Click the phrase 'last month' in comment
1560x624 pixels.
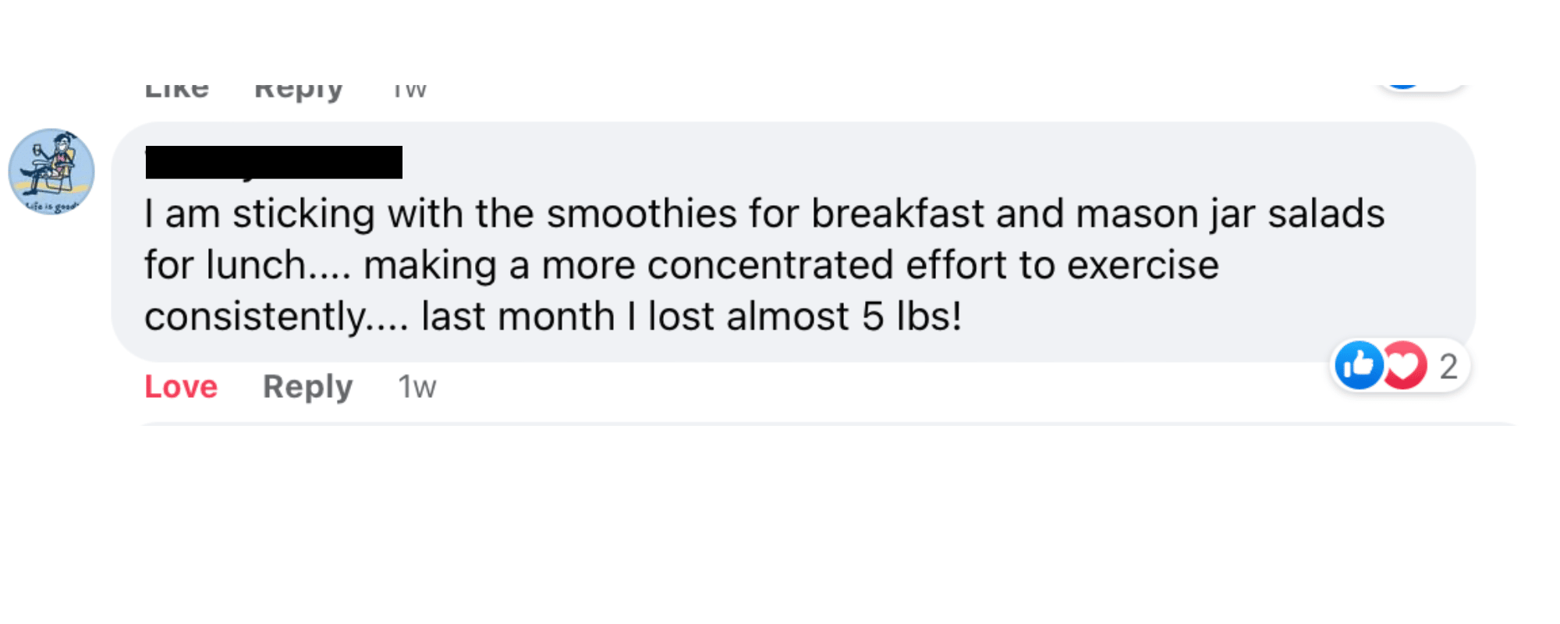(x=518, y=317)
